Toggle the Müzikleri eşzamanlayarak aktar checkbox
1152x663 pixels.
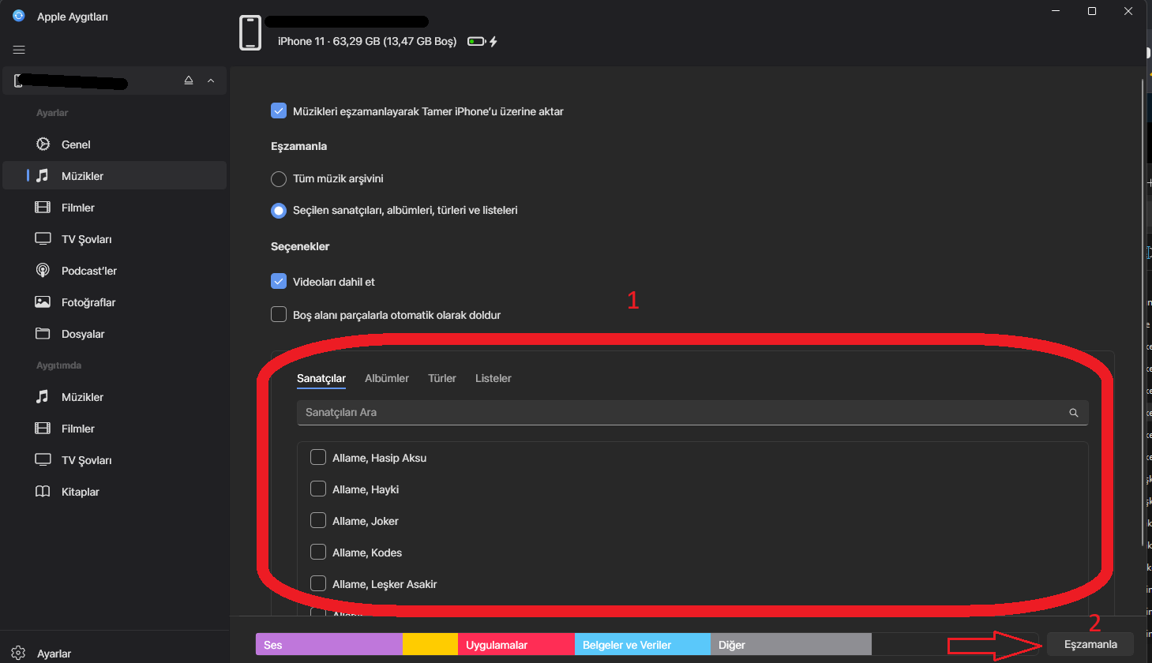279,111
